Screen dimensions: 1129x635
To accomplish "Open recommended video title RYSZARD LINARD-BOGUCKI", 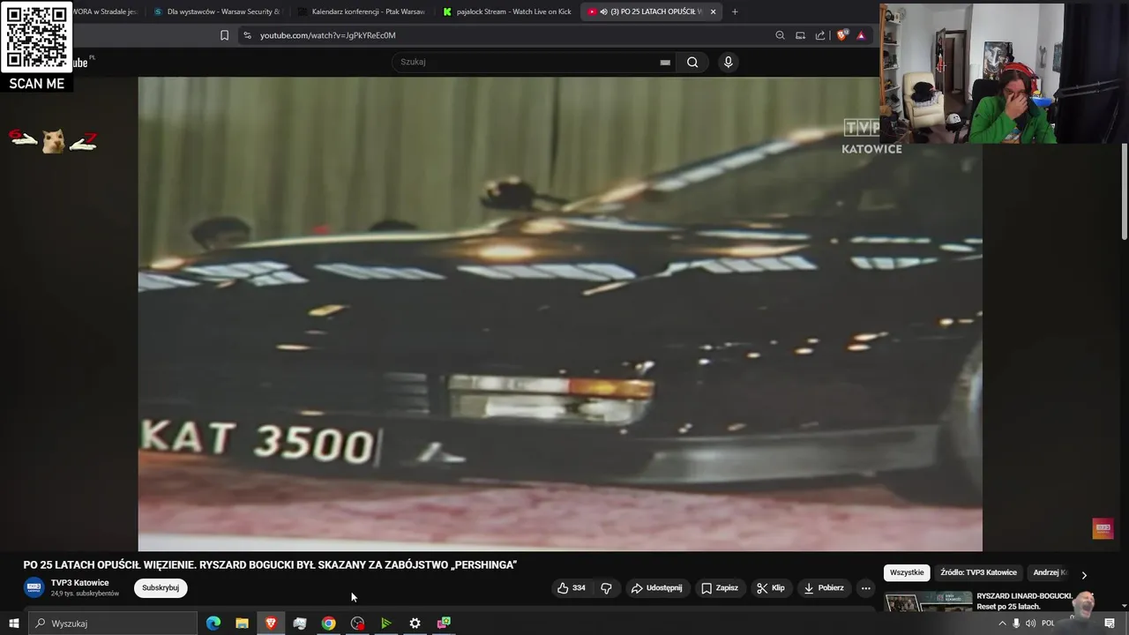I will click(x=1023, y=601).
